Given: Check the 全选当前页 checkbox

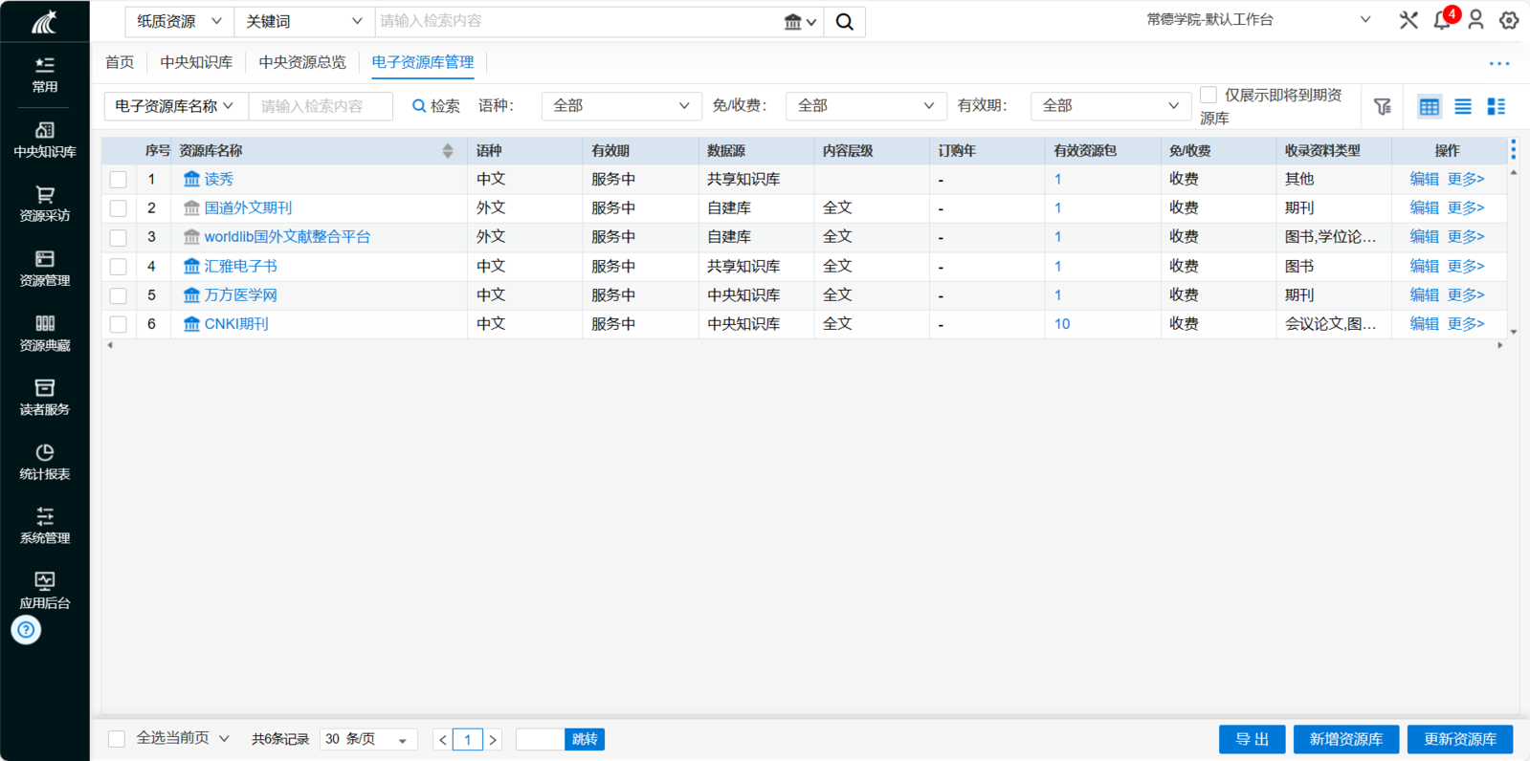Looking at the screenshot, I should tap(117, 739).
